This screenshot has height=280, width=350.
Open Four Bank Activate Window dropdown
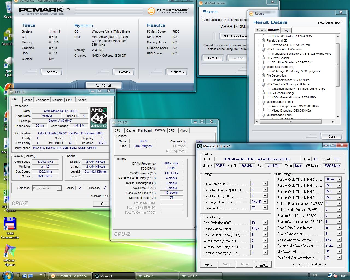pyautogui.click(x=339, y=258)
